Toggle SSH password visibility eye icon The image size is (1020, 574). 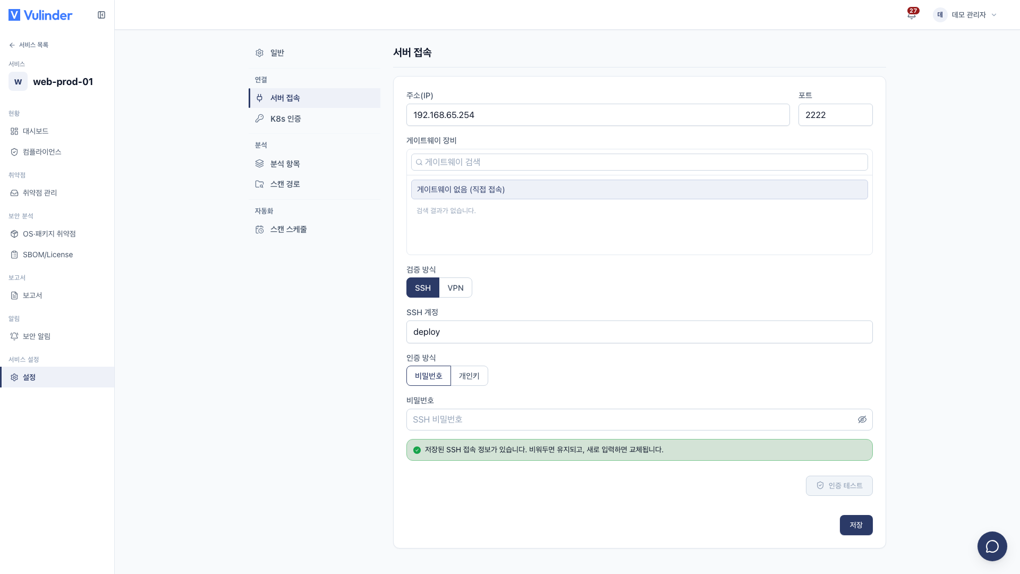[862, 420]
